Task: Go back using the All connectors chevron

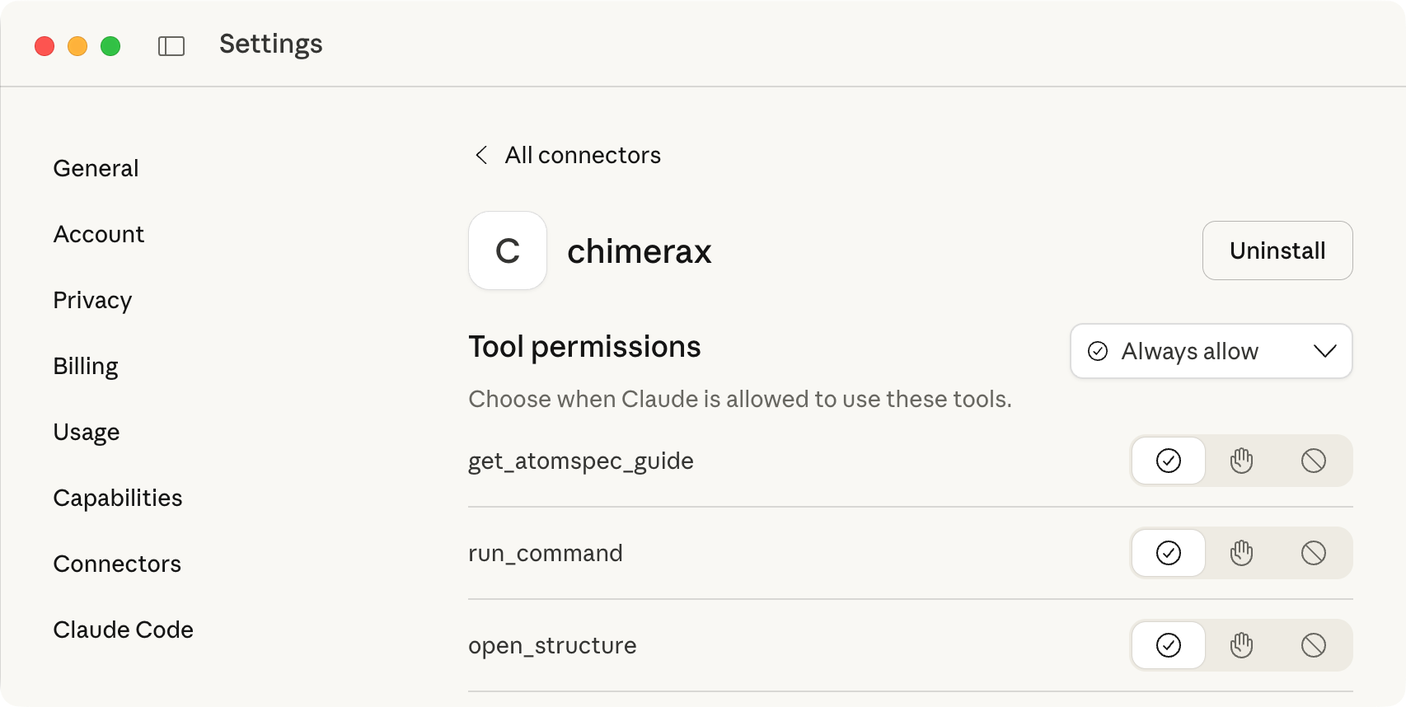Action: (x=482, y=155)
